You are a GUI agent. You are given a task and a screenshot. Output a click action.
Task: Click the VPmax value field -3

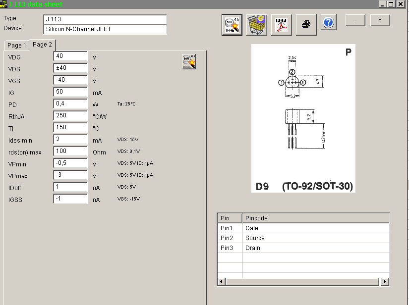[x=70, y=175]
